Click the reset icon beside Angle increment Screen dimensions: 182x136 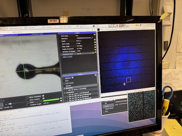click(95, 47)
